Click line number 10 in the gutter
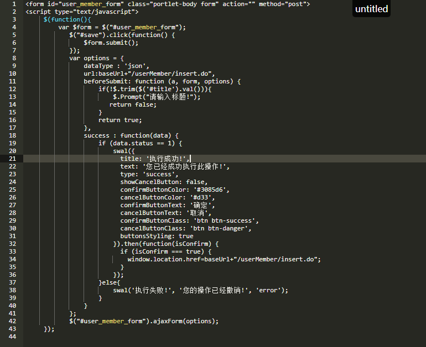The image size is (426, 347). 13,74
